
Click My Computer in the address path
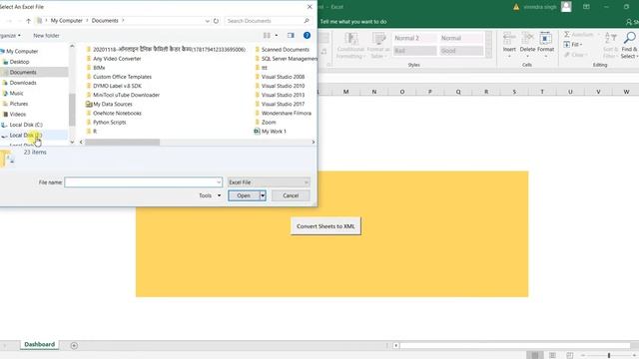[x=67, y=20]
